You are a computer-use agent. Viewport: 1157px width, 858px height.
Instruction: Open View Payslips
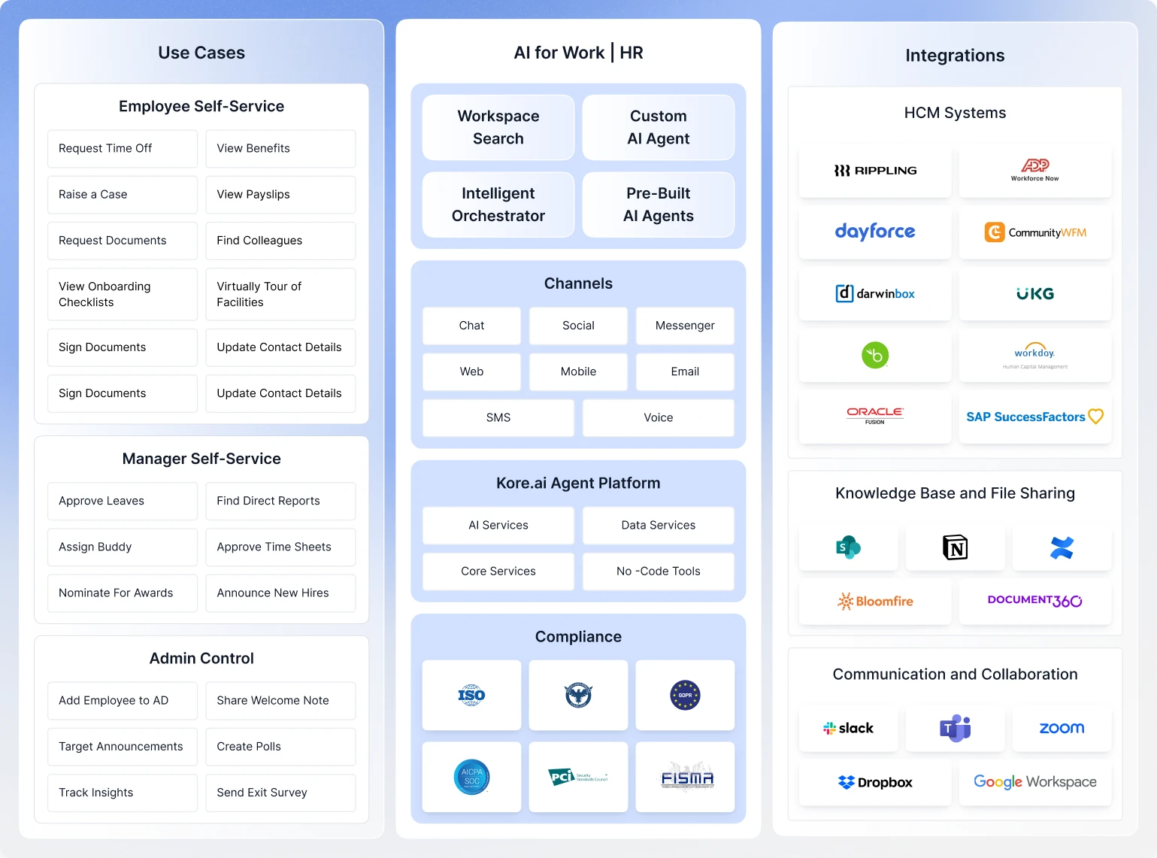click(280, 195)
